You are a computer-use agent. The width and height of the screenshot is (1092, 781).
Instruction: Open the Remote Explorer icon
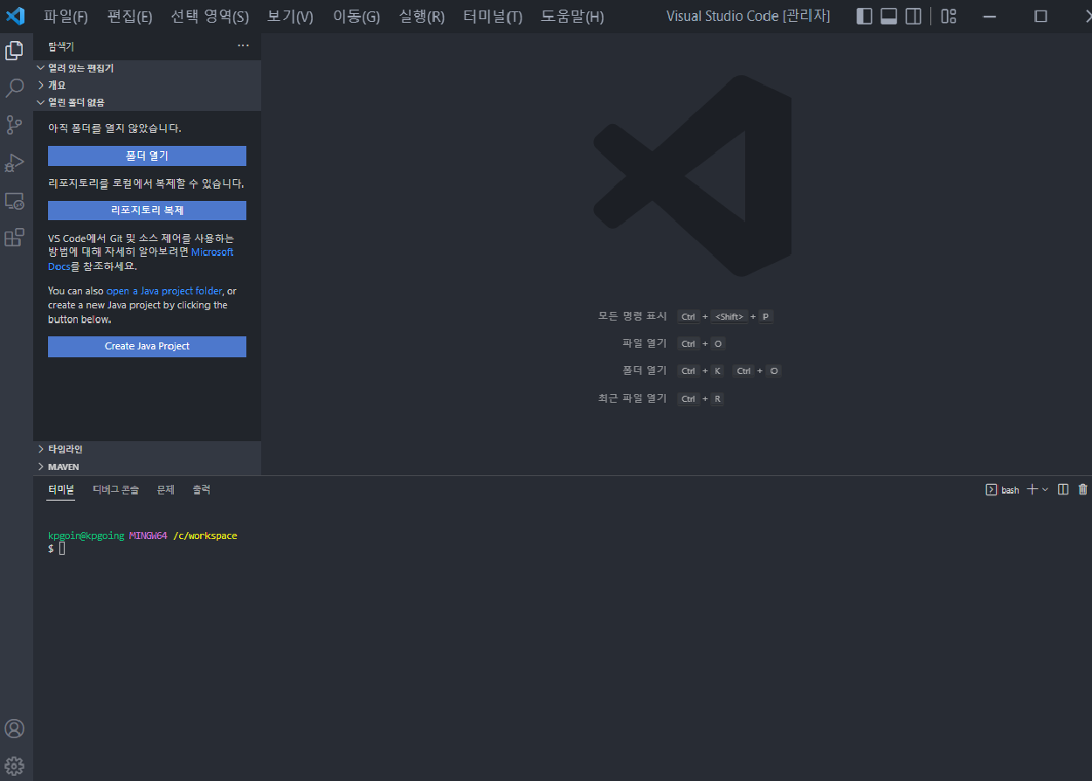[14, 201]
